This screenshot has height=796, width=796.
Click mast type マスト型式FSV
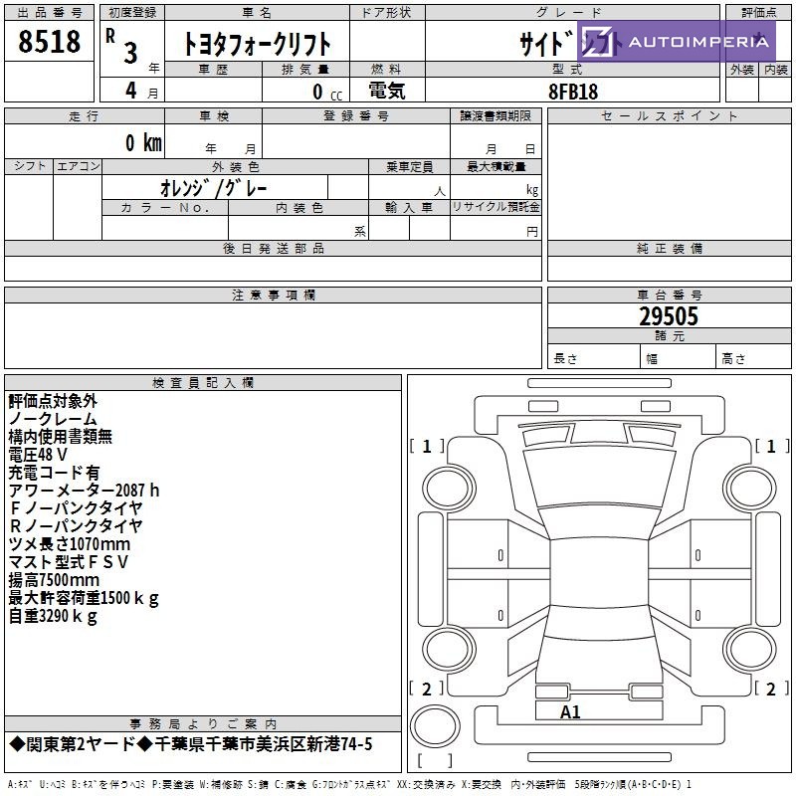(x=68, y=562)
